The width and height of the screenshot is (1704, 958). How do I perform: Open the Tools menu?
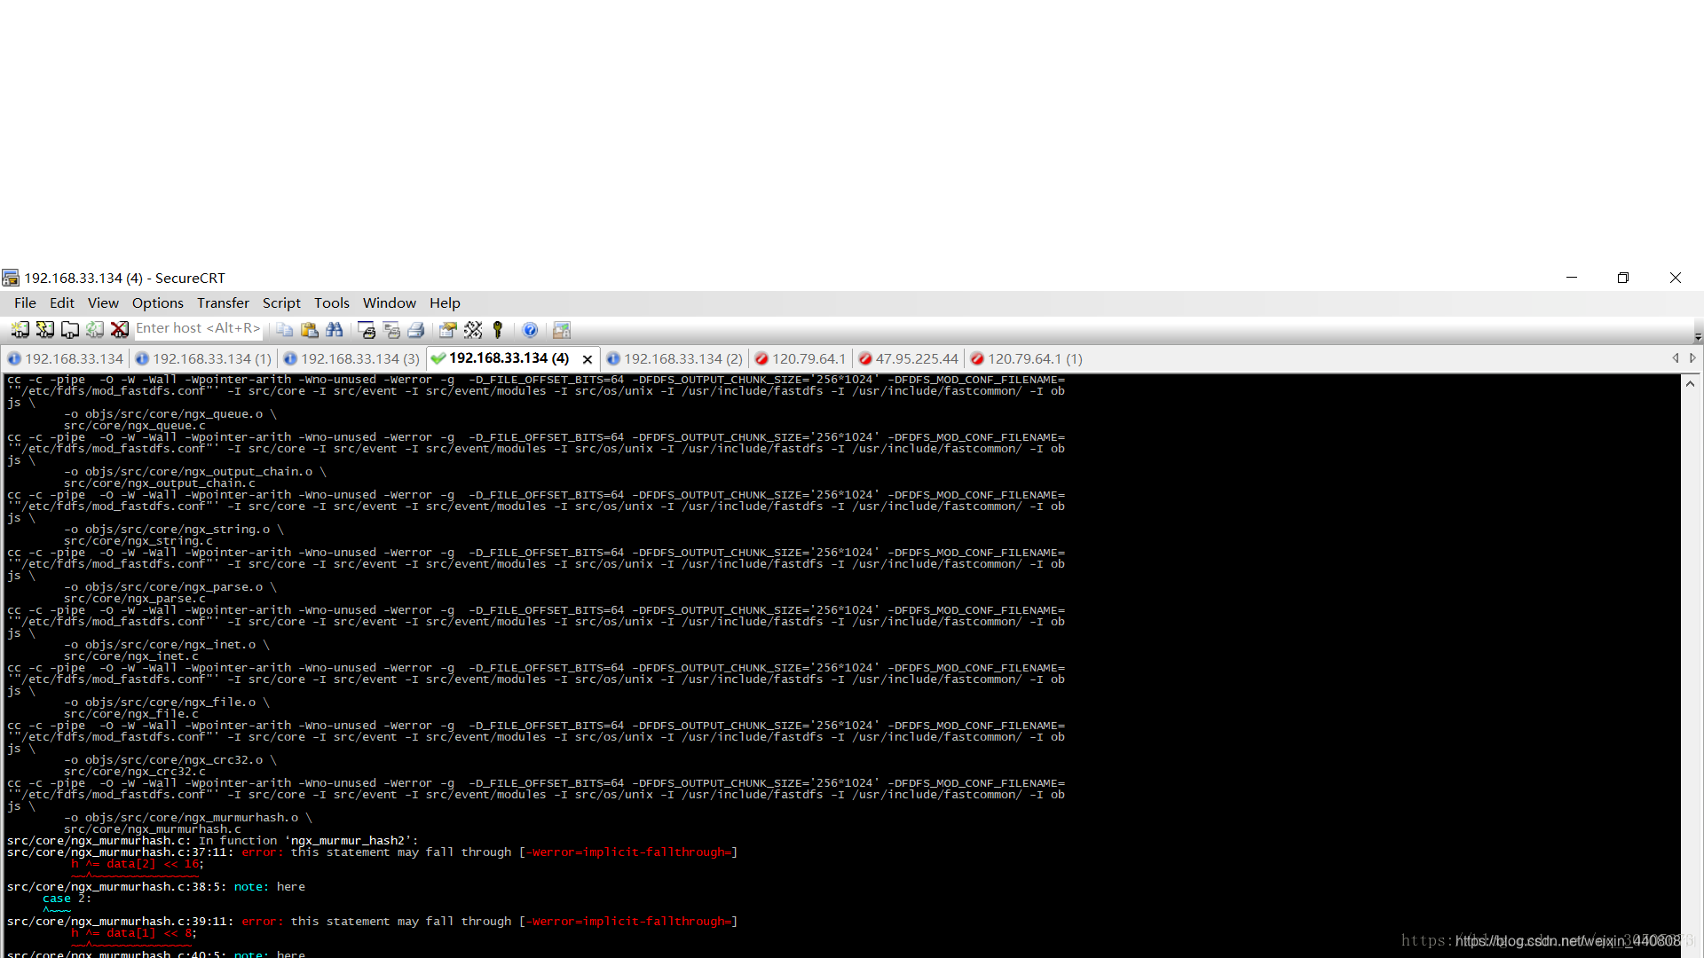pos(332,302)
